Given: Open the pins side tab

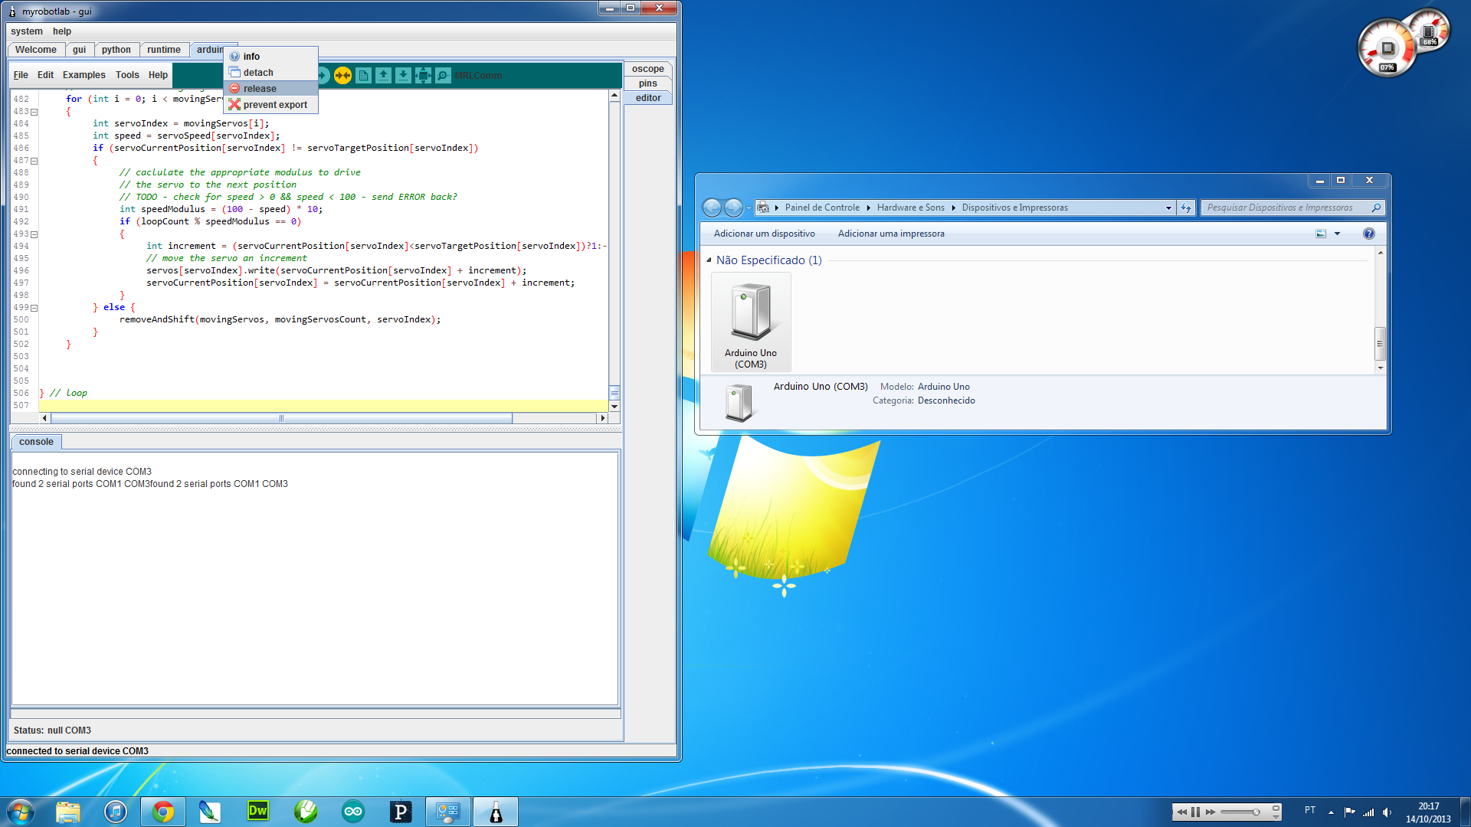Looking at the screenshot, I should click(x=648, y=83).
